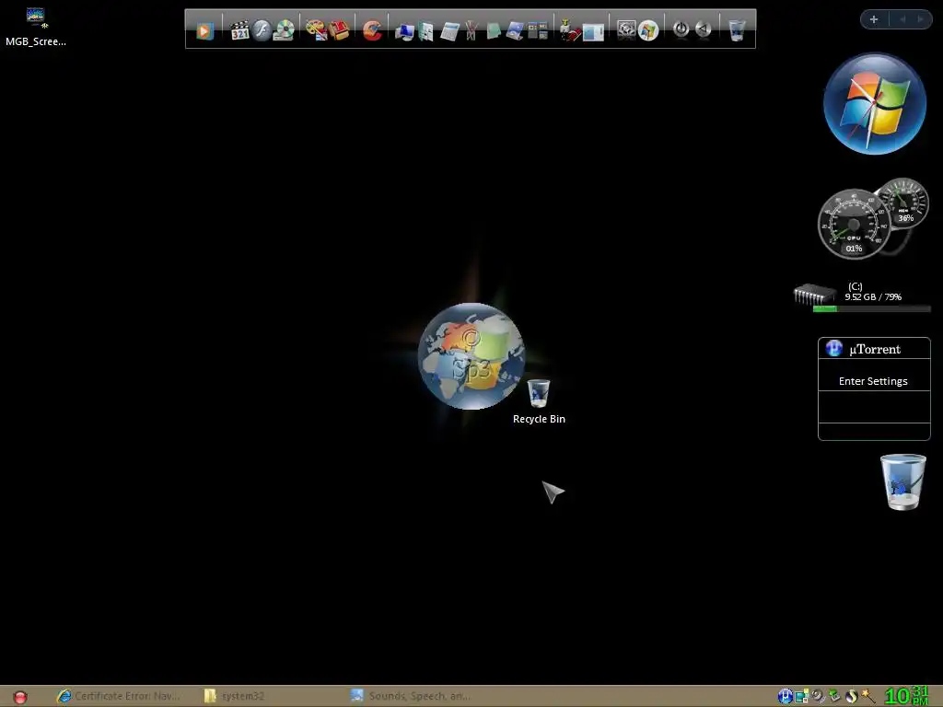This screenshot has height=707, width=943.
Task: Open the recycle bin icon in dock
Action: (x=737, y=30)
